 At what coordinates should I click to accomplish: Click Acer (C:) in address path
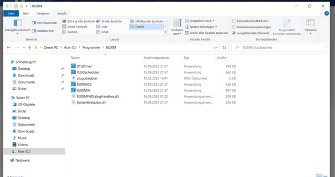(70, 48)
